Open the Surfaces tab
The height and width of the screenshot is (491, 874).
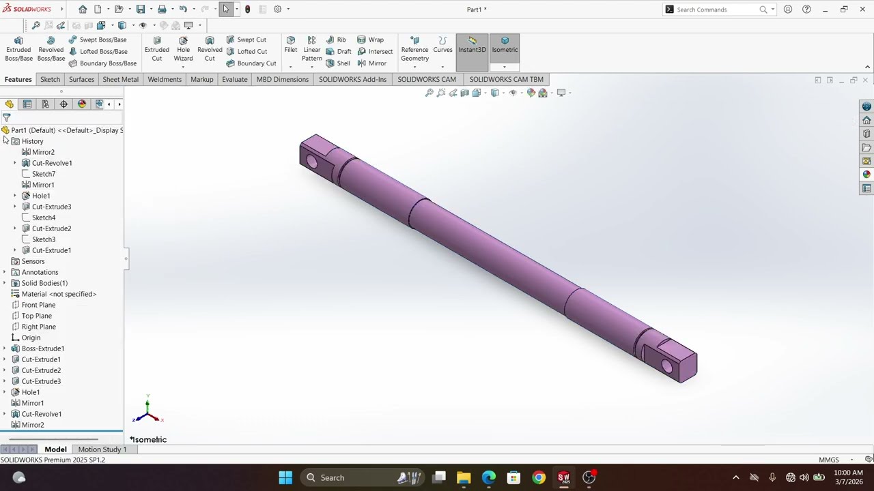(x=81, y=79)
